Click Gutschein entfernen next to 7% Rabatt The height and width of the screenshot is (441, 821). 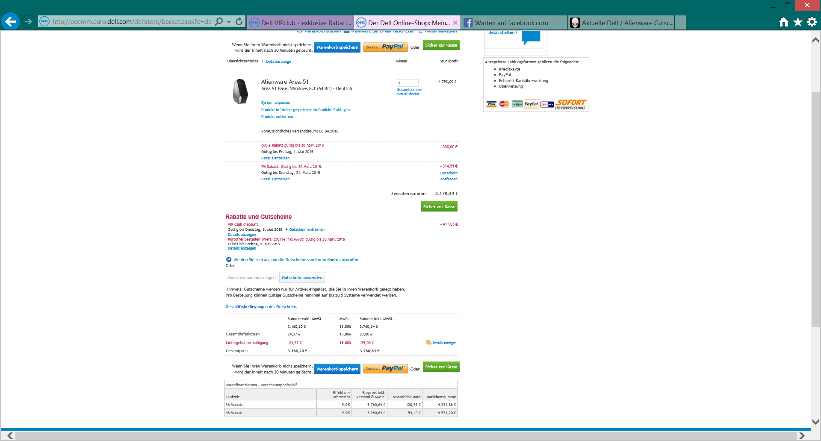(x=449, y=176)
